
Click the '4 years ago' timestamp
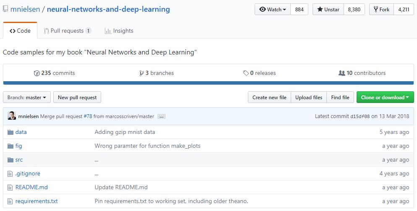394,174
